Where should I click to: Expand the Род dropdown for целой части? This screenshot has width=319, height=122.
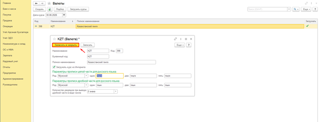coord(86,76)
